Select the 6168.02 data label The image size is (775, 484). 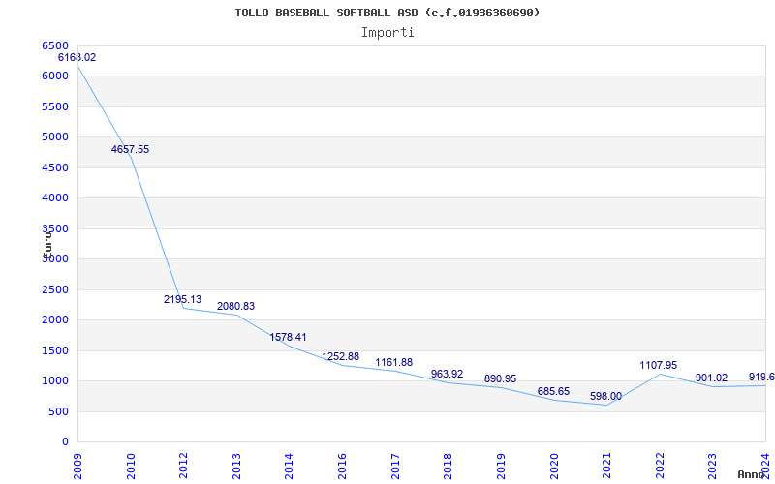tap(77, 57)
